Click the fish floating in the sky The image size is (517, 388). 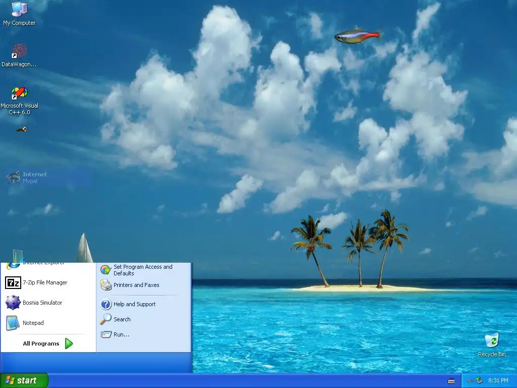tap(357, 36)
